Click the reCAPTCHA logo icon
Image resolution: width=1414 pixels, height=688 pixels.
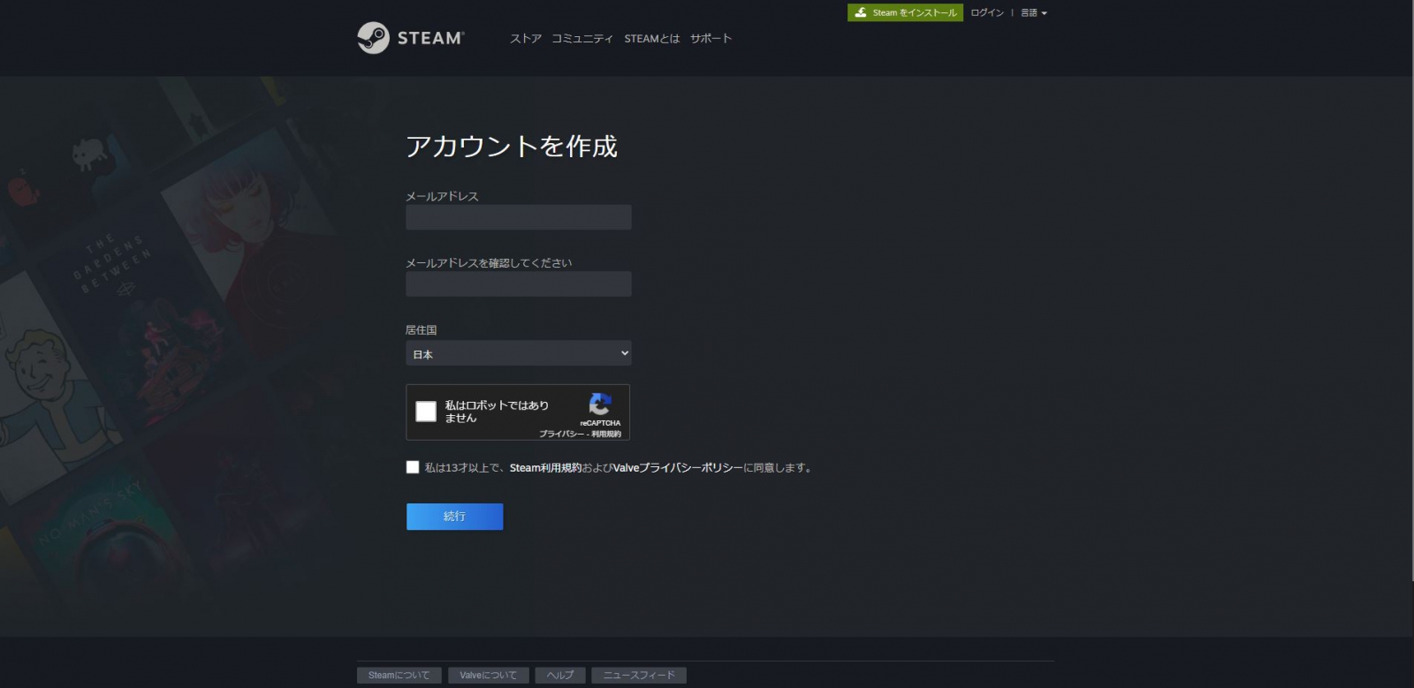(x=600, y=404)
